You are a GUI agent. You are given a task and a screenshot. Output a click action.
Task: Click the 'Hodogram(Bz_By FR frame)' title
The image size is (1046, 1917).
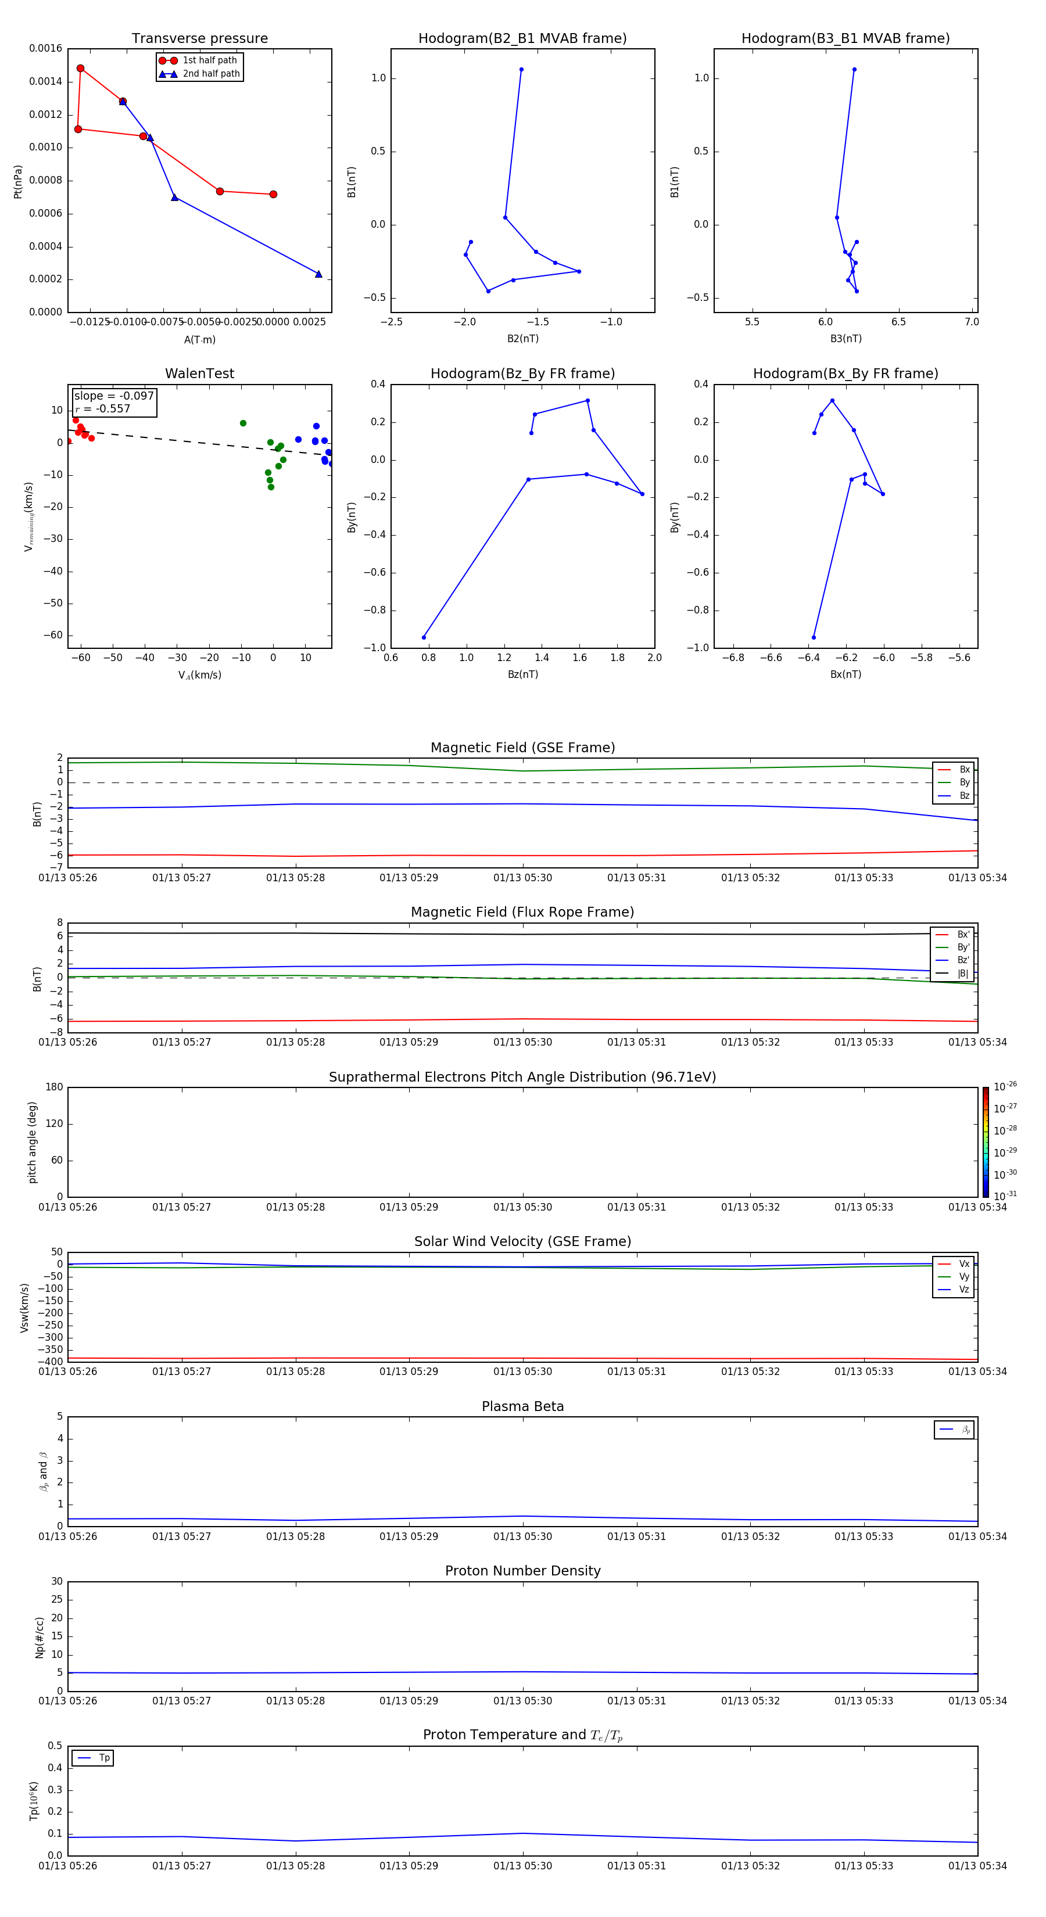tap(522, 374)
